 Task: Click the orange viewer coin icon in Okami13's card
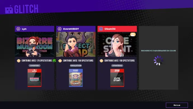pyautogui.click(x=101, y=61)
